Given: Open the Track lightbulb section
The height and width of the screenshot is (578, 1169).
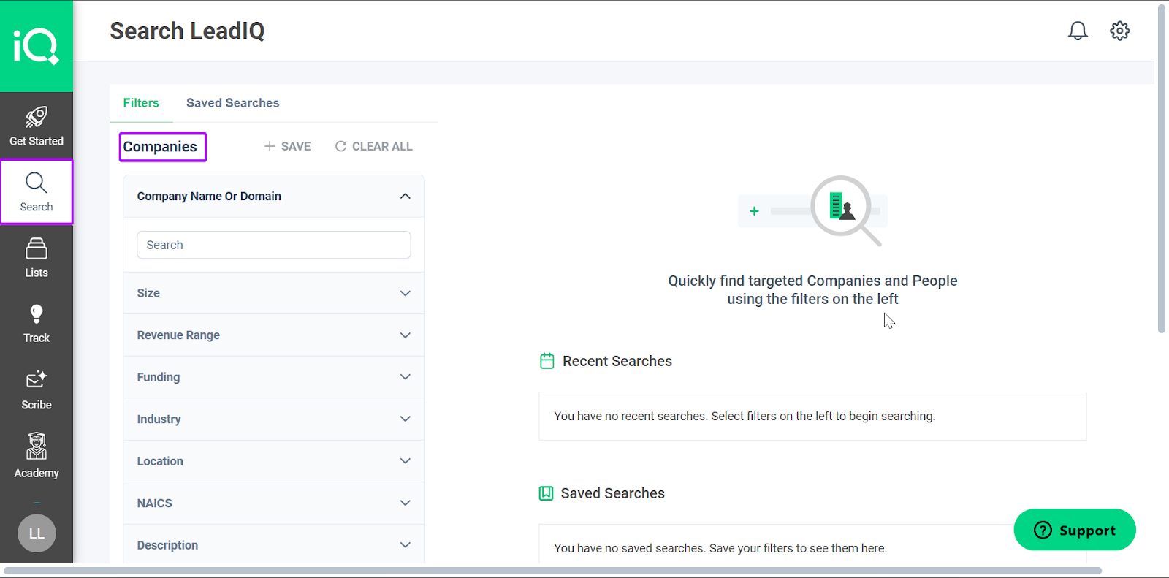Looking at the screenshot, I should tap(37, 324).
